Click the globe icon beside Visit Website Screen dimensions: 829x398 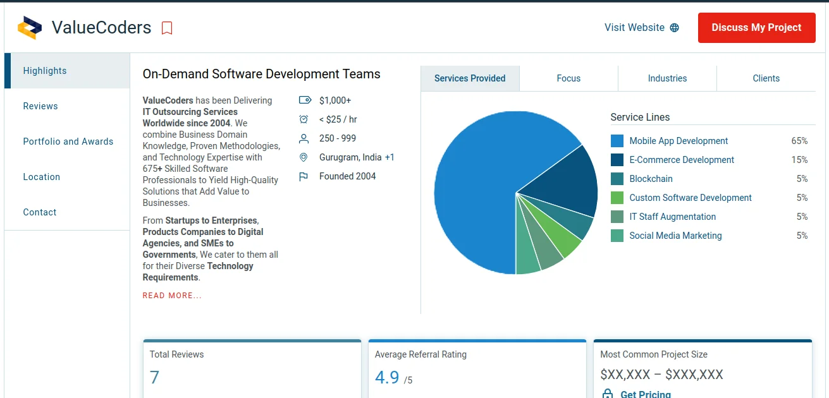point(674,28)
